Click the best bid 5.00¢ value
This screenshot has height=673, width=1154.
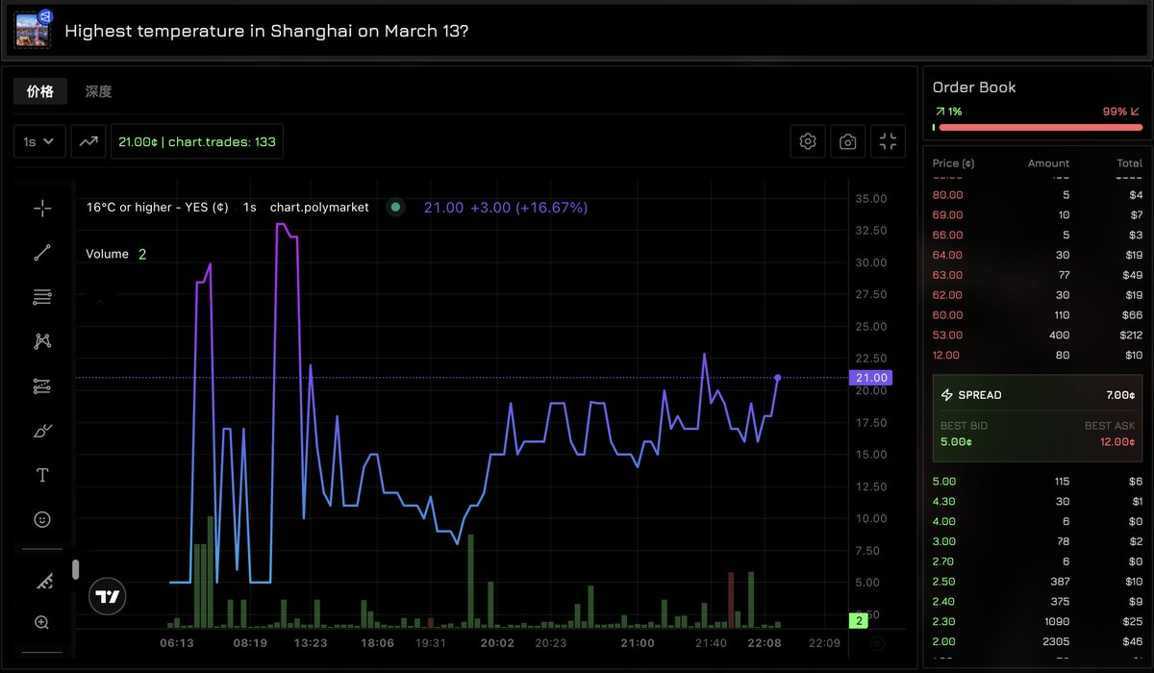point(956,442)
